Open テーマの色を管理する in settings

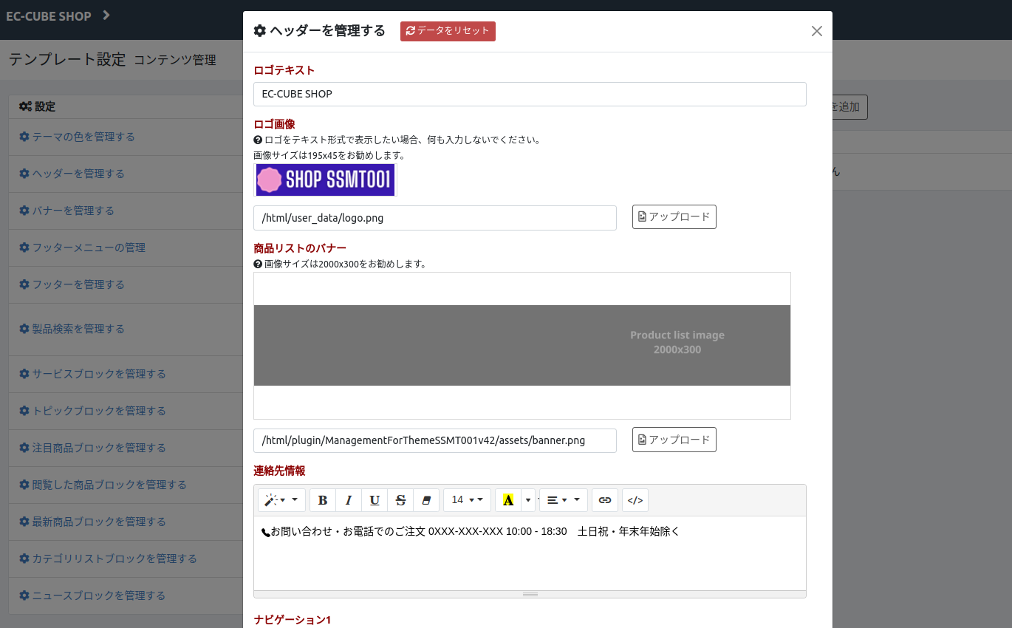[83, 137]
